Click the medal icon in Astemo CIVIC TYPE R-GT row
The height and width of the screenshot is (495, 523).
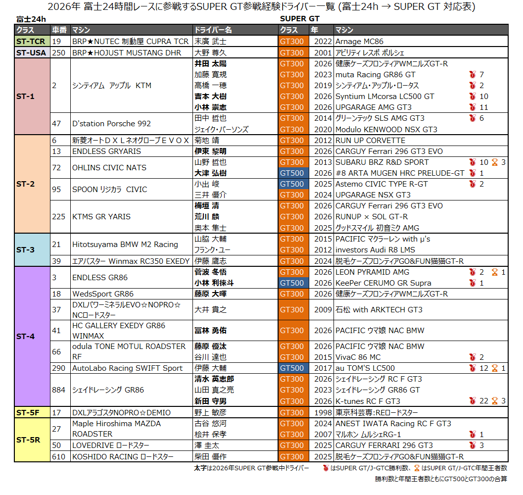pos(473,184)
